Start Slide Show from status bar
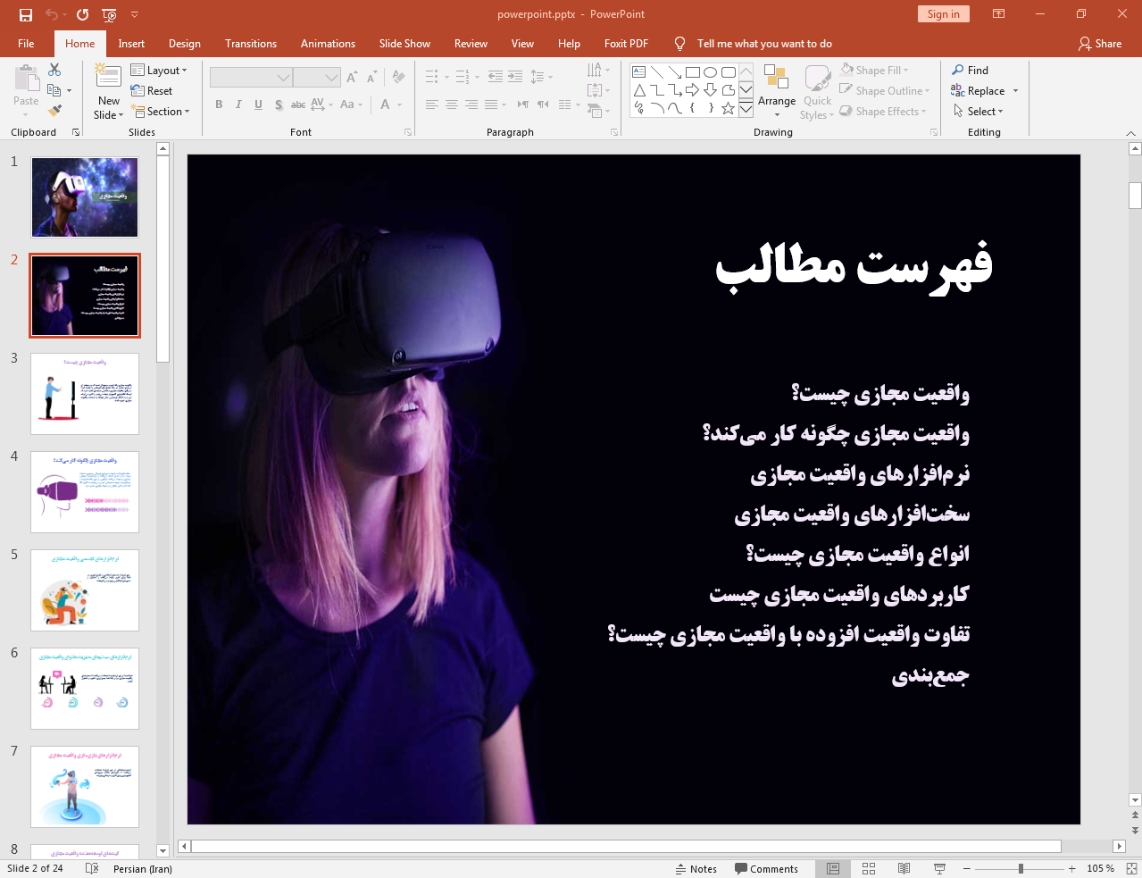The image size is (1142, 878). coord(939,868)
